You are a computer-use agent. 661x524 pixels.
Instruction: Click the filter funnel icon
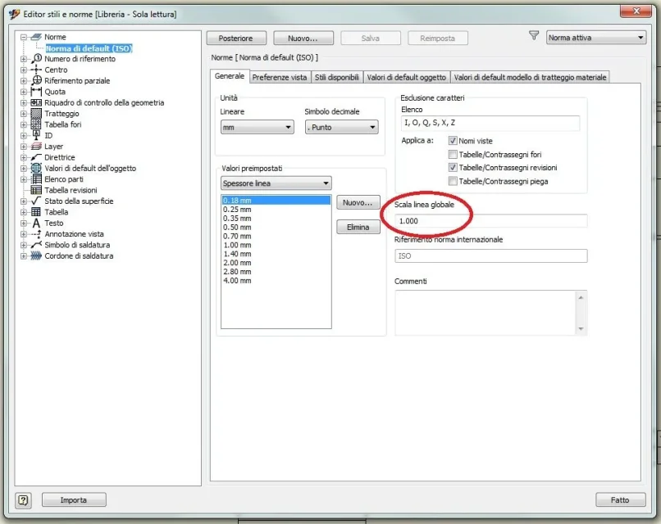coord(534,36)
